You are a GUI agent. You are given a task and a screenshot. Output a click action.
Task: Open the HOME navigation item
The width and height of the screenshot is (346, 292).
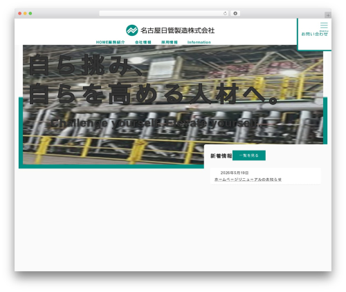pos(102,42)
